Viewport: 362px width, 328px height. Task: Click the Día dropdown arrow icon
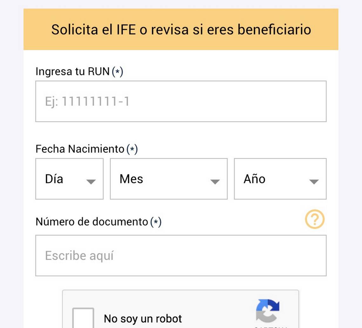[91, 182]
